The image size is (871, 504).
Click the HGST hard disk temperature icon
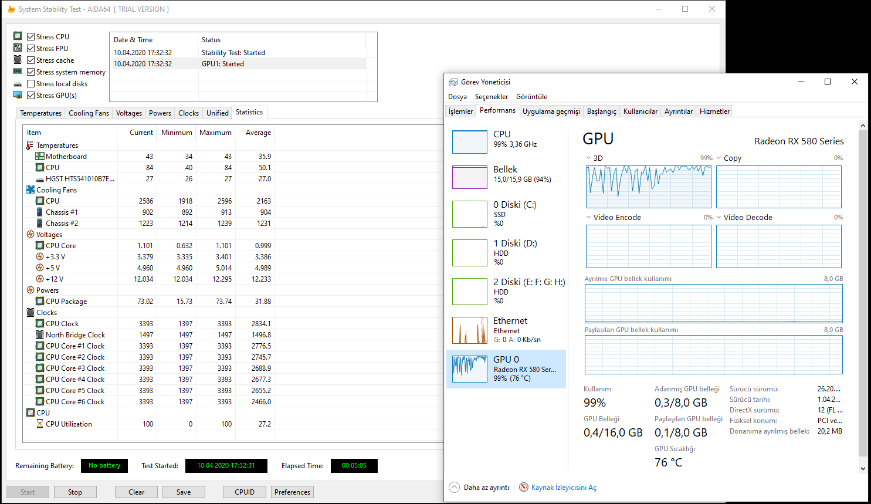click(40, 179)
